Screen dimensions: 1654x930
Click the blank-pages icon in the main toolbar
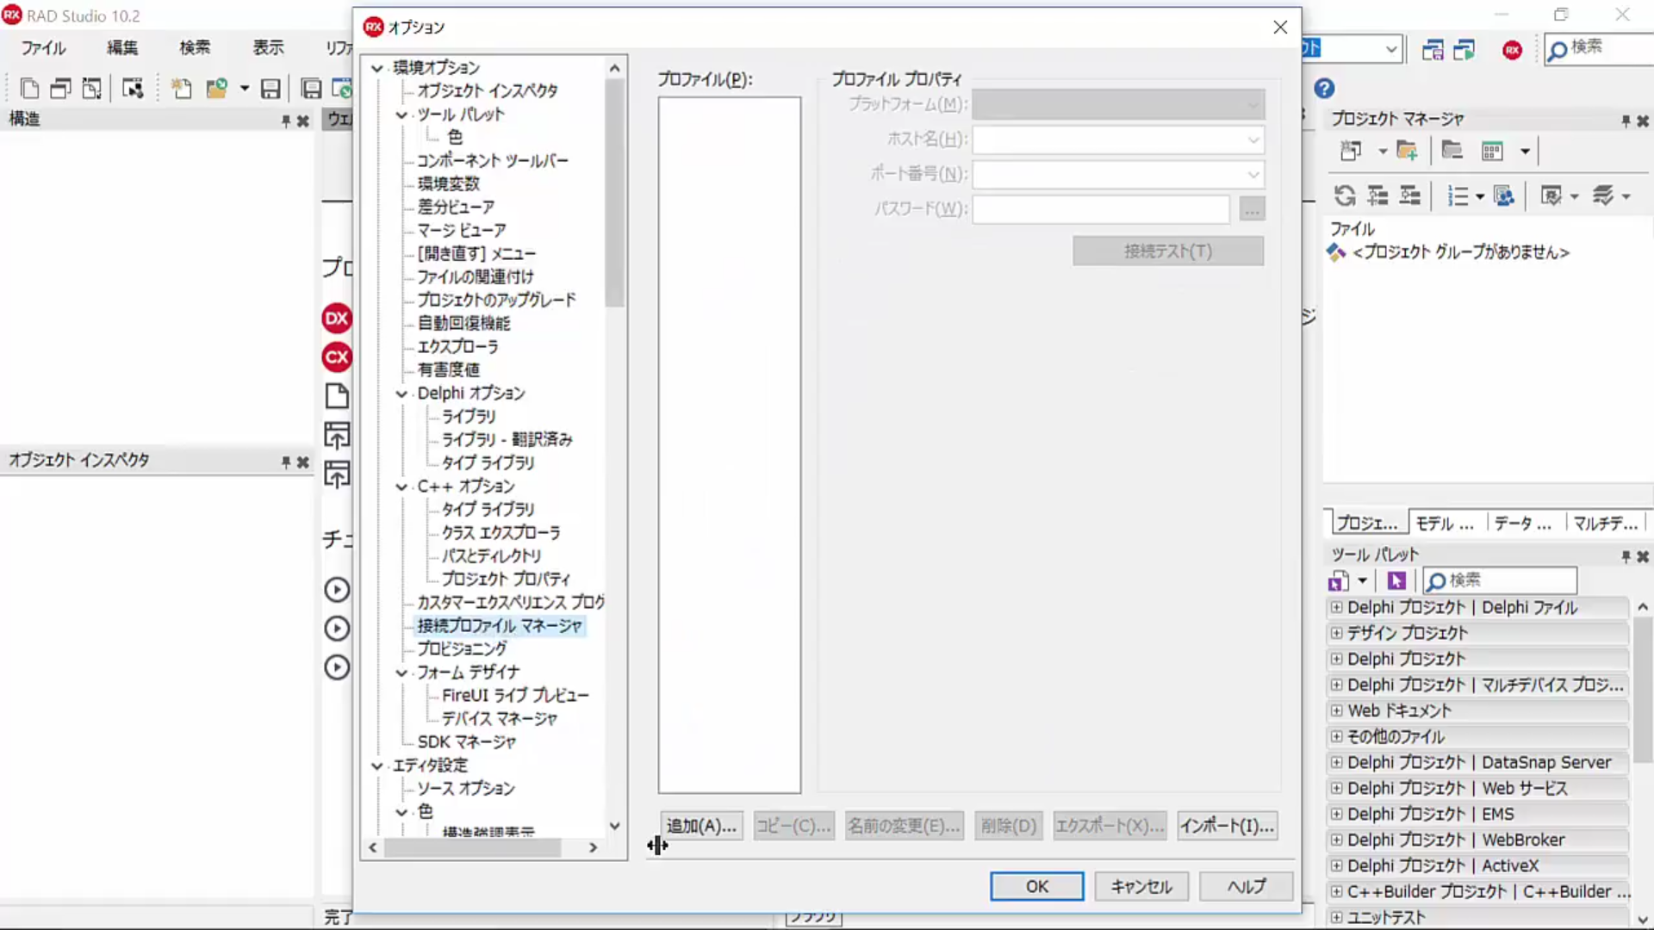click(x=29, y=89)
